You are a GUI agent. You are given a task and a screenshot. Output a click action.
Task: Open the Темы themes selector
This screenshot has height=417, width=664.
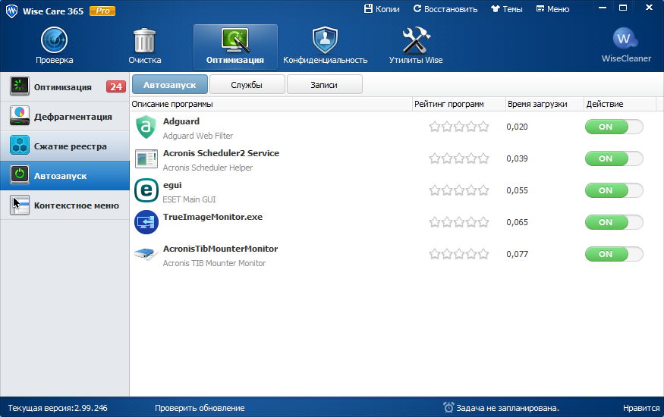[x=506, y=9]
